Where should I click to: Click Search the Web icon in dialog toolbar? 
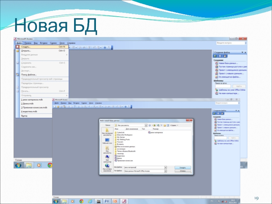(158, 125)
